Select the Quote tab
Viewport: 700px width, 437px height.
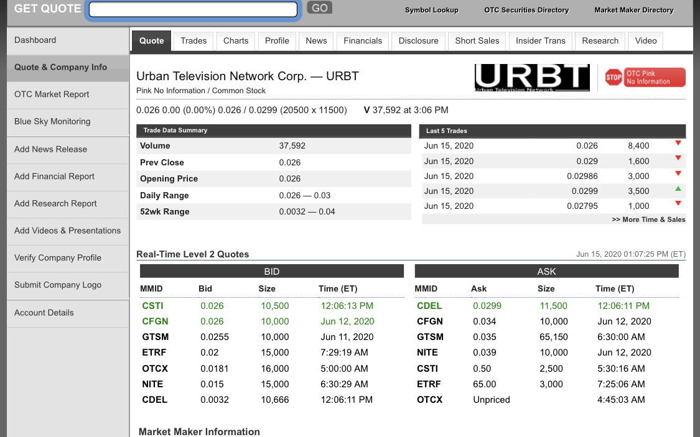(x=151, y=40)
